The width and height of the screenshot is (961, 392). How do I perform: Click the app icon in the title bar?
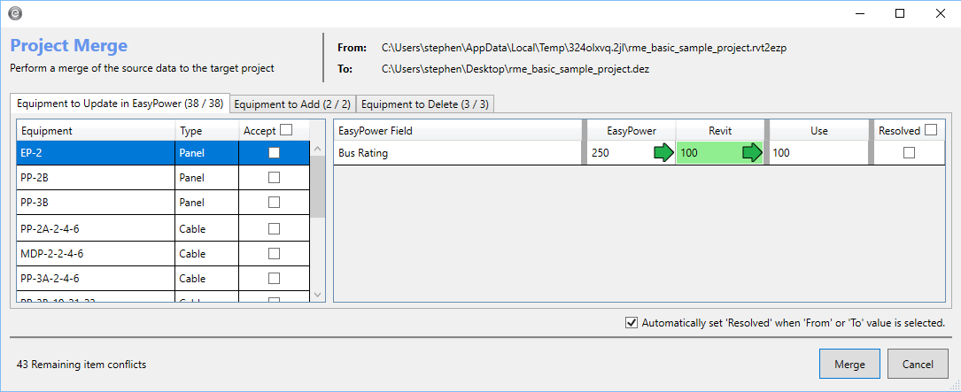[15, 13]
